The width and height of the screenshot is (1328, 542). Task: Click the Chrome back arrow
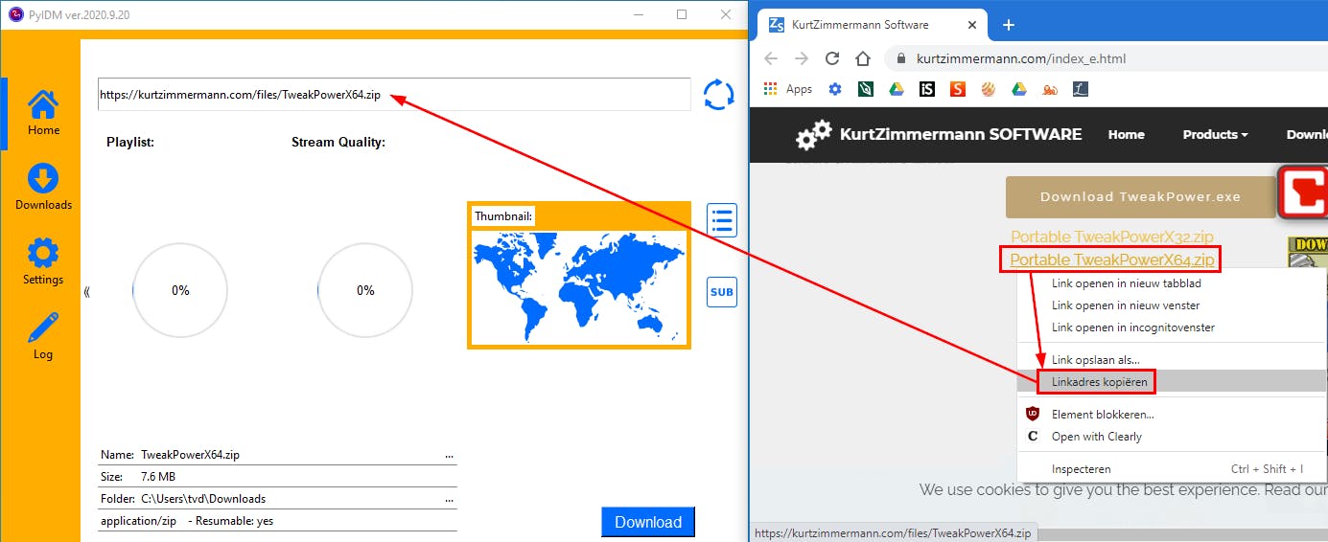coord(771,58)
